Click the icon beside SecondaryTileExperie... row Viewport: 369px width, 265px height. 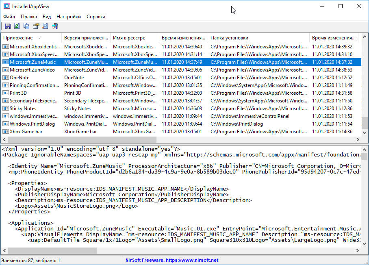(x=6, y=101)
